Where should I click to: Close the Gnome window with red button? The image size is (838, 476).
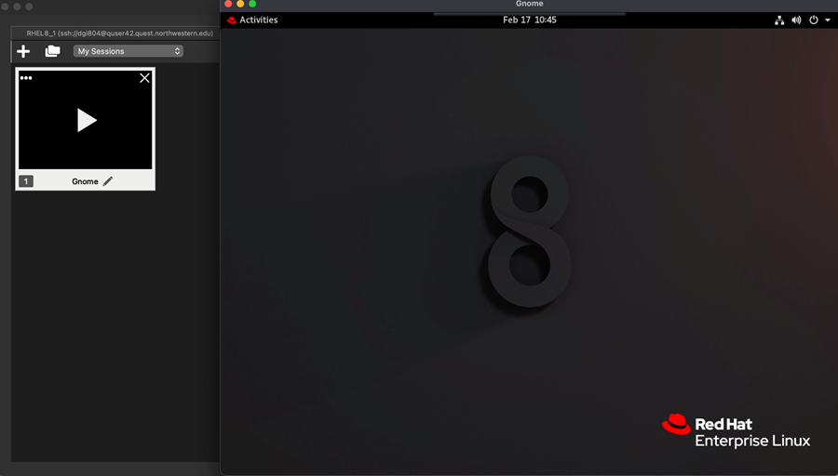point(228,4)
